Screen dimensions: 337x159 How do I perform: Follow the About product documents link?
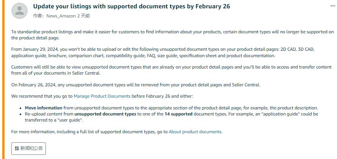point(195,132)
